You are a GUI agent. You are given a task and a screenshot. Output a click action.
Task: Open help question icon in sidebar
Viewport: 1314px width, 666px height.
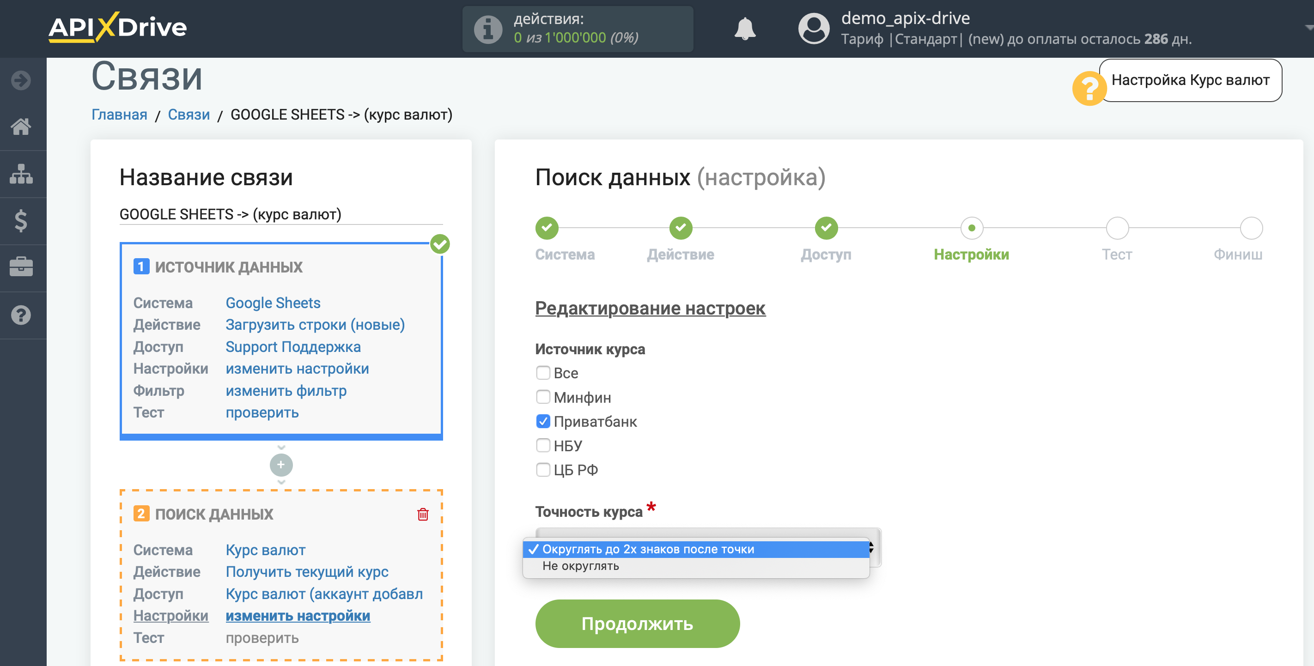tap(21, 315)
